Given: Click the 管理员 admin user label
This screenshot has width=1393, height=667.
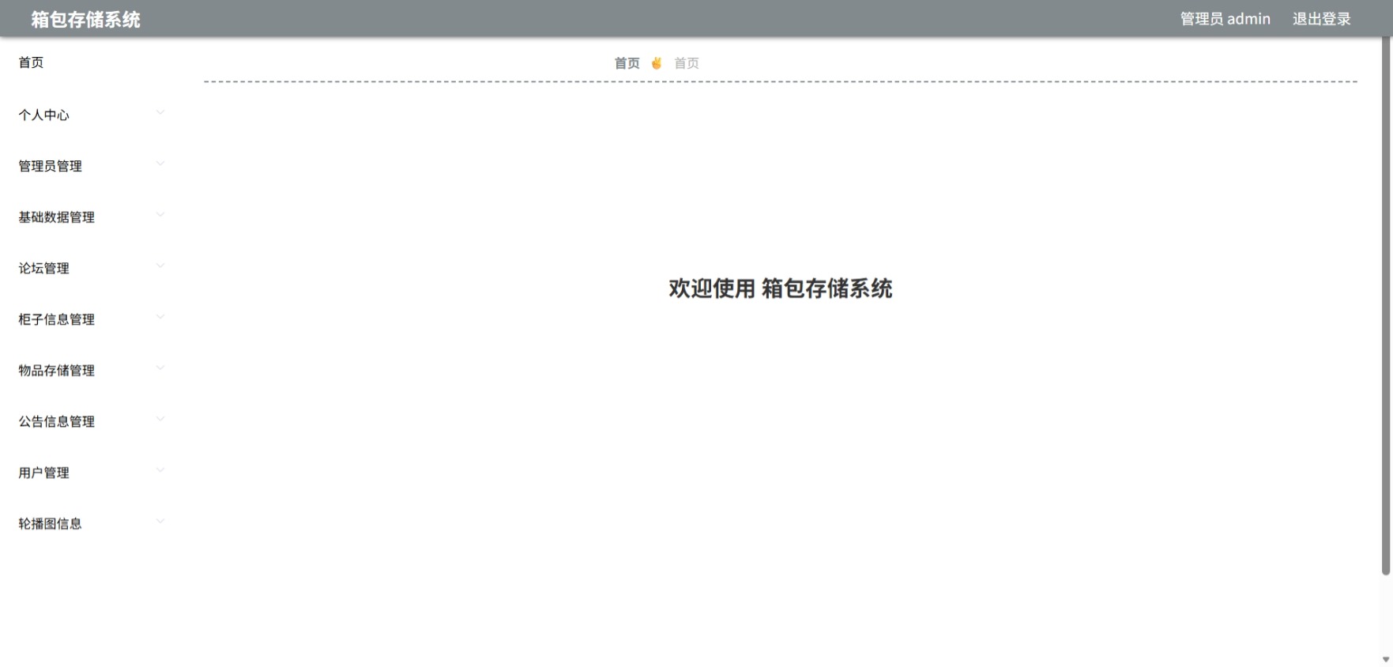Looking at the screenshot, I should pyautogui.click(x=1225, y=19).
